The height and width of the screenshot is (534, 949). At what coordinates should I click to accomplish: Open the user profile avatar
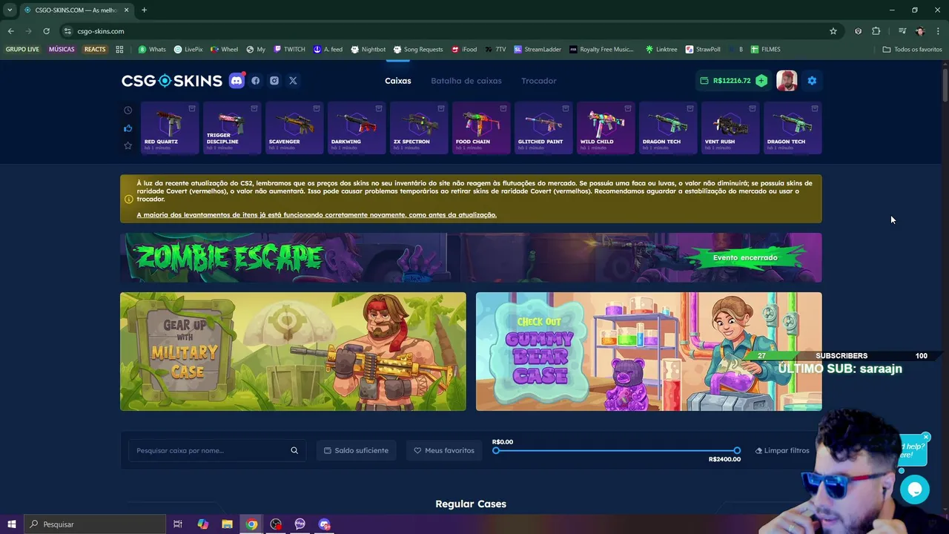tap(787, 81)
